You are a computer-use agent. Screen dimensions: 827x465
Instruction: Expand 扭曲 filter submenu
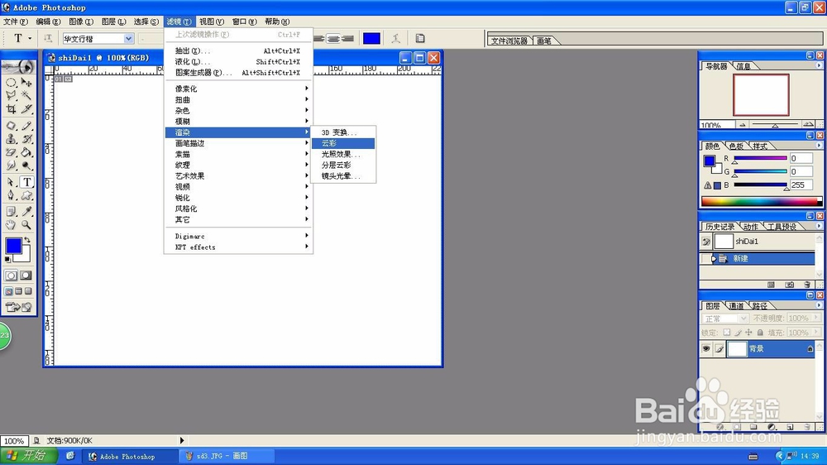coord(239,100)
